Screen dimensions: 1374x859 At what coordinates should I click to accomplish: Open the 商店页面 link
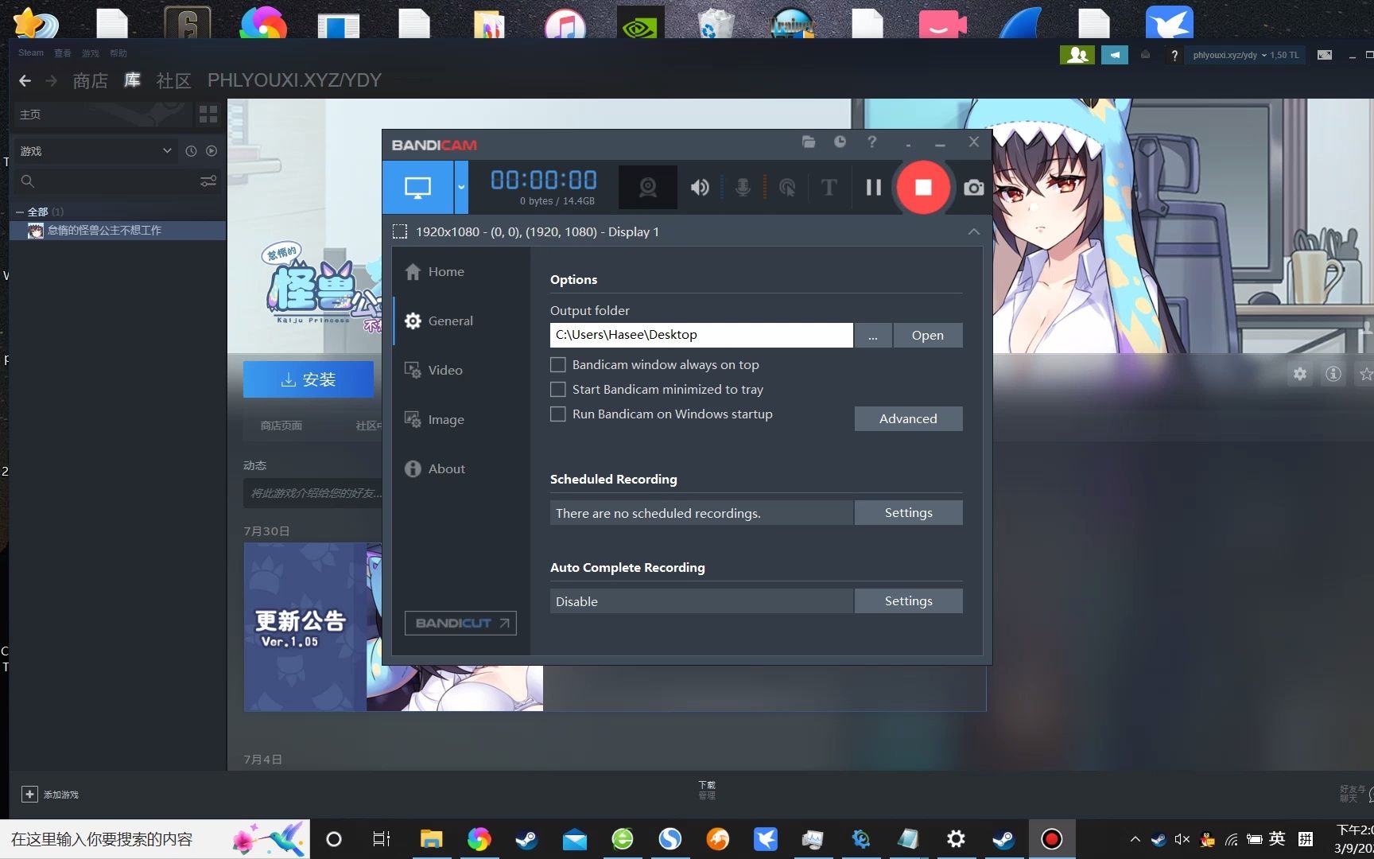click(x=281, y=426)
